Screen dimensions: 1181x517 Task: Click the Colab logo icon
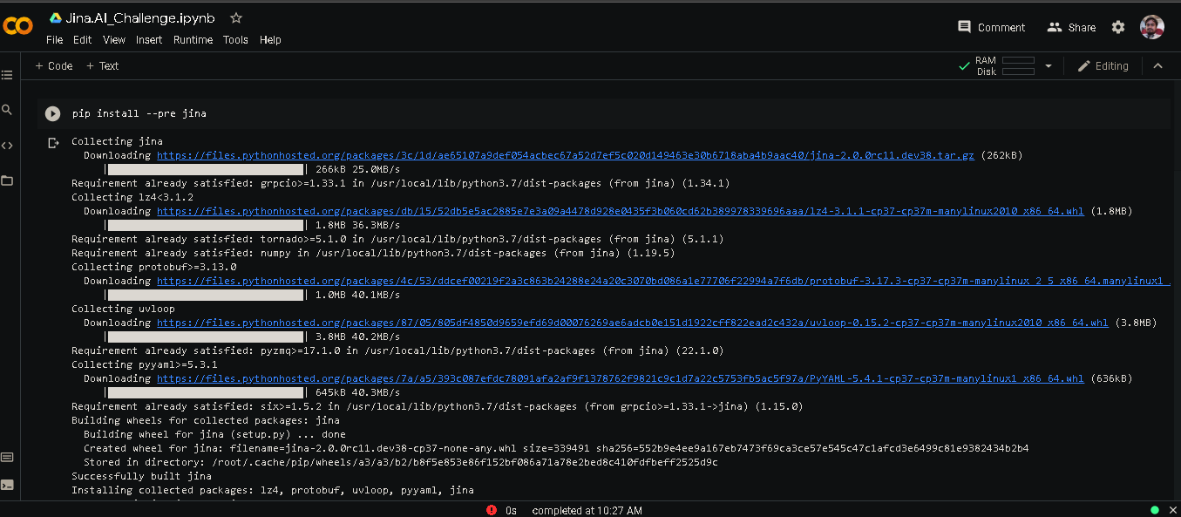[x=17, y=26]
